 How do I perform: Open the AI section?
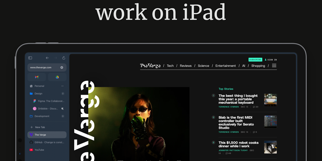point(244,66)
